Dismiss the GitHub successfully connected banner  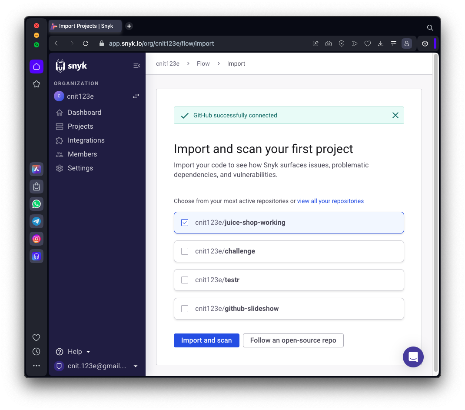pos(395,115)
